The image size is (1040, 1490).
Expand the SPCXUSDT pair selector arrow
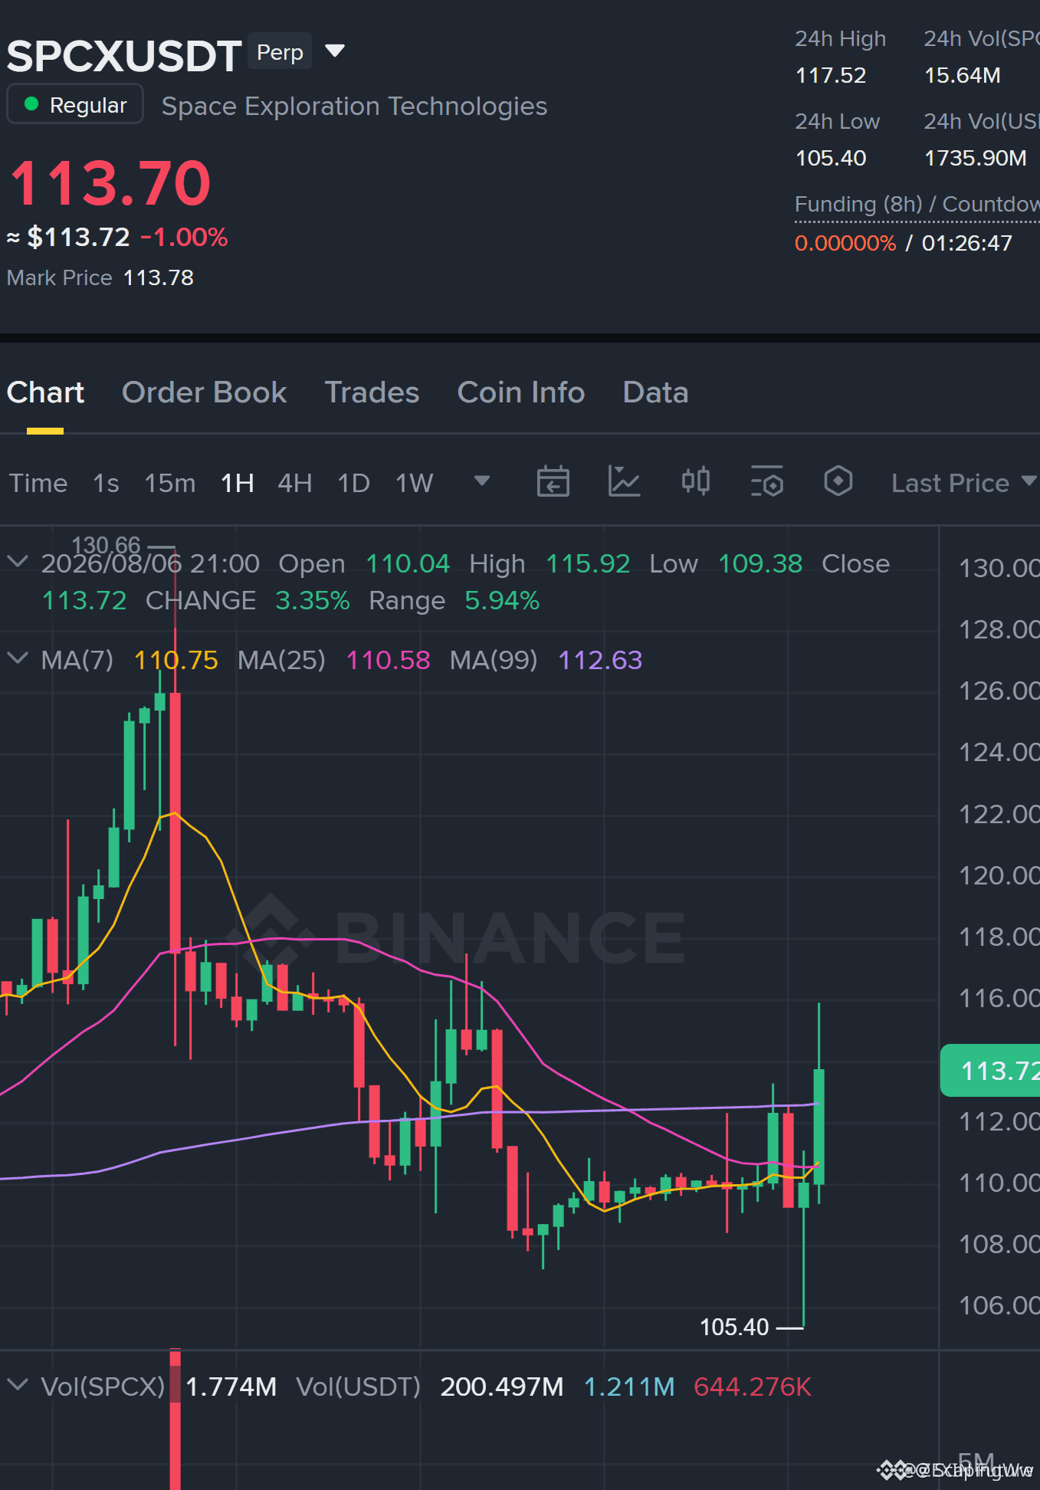tap(335, 51)
